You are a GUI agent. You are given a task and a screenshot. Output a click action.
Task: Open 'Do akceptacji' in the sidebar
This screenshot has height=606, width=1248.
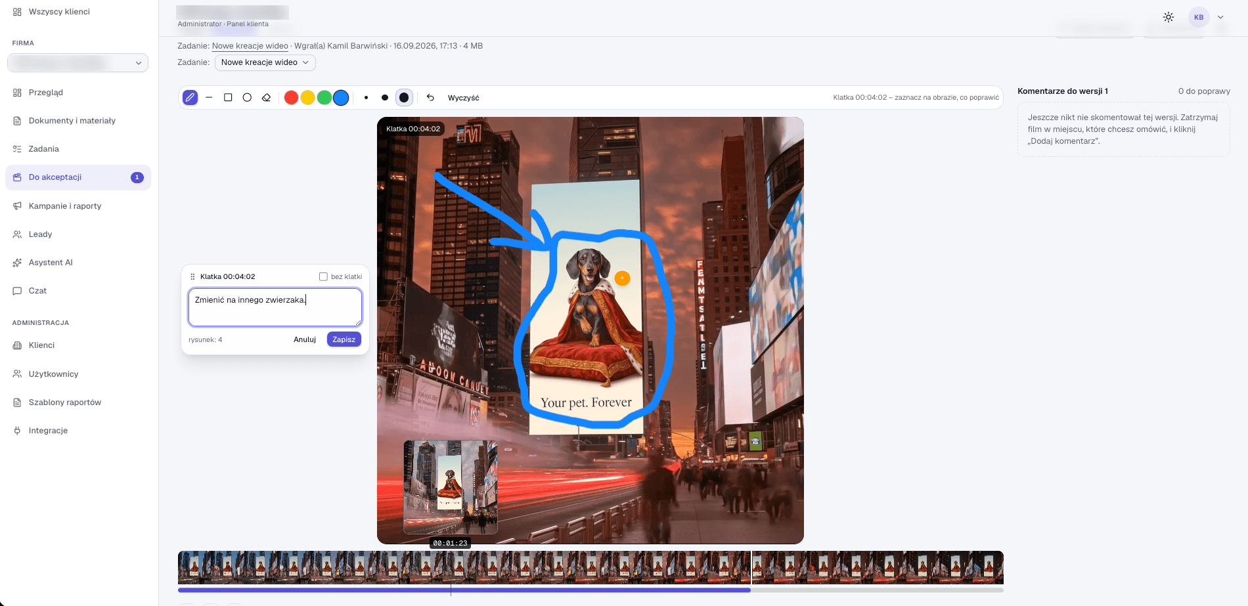pos(78,177)
